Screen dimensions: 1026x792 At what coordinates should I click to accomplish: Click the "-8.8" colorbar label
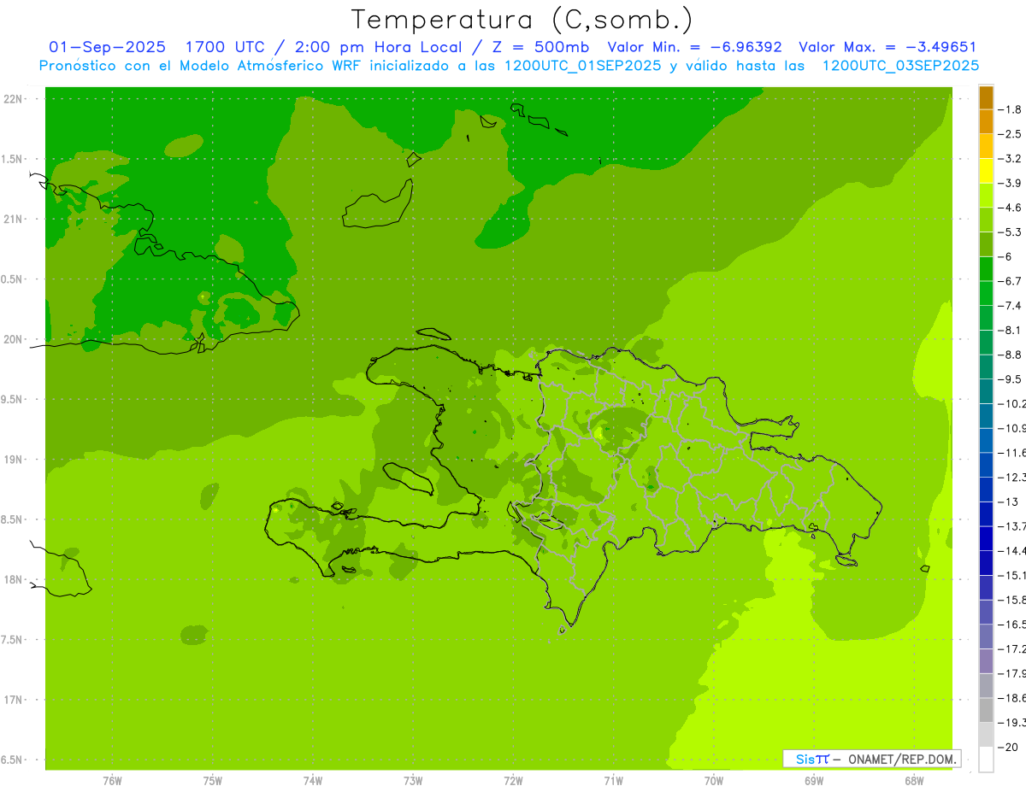tap(1011, 355)
